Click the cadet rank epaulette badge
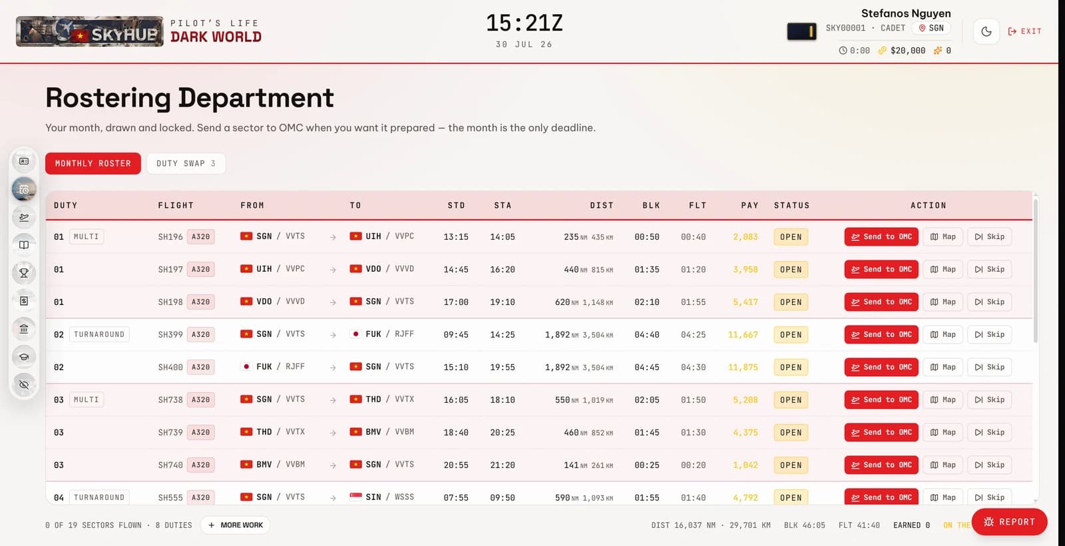Image resolution: width=1065 pixels, height=546 pixels. [801, 31]
